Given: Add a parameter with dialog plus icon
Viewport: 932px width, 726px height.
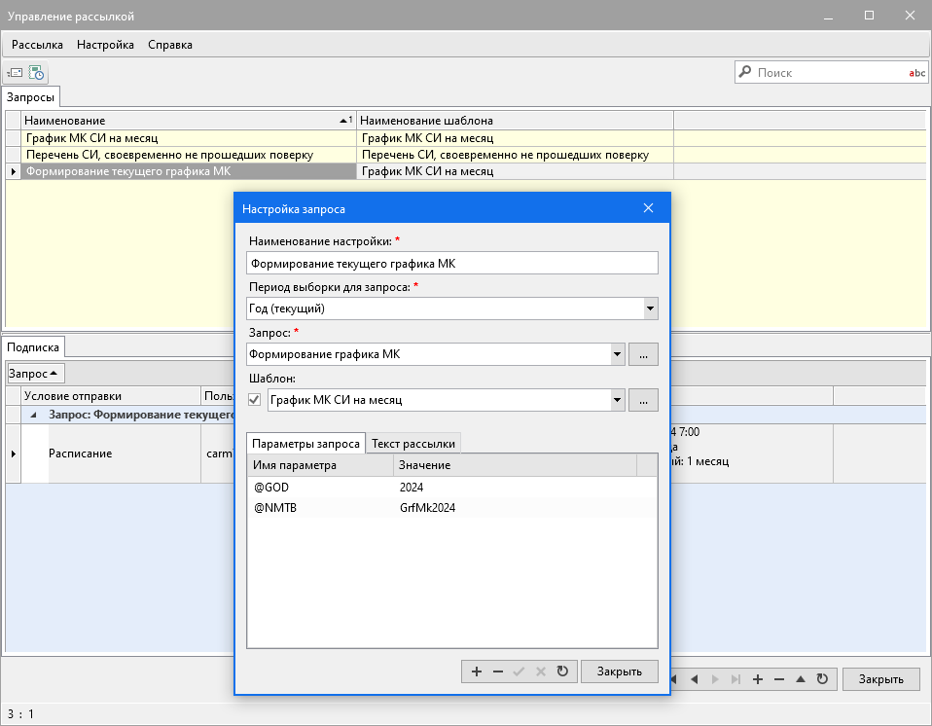Looking at the screenshot, I should [476, 672].
